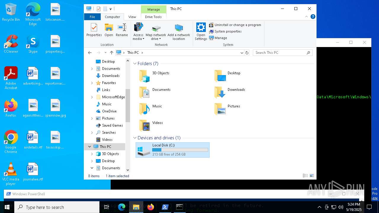
Task: Switch to details view icon in status bar
Action: click(305, 176)
